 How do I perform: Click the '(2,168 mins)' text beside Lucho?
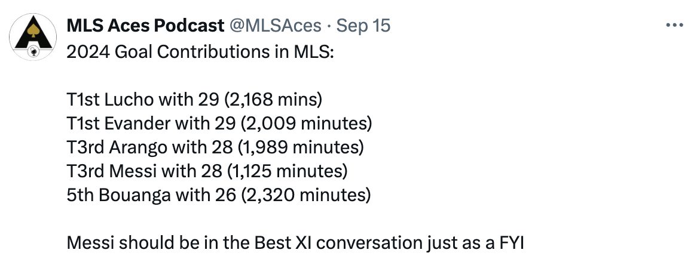(x=273, y=100)
